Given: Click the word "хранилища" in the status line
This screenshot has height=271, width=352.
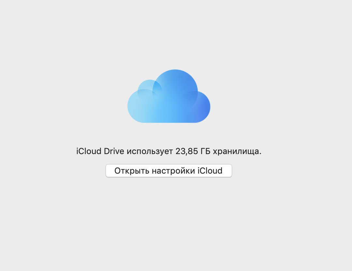Looking at the screenshot, I should click(236, 152).
